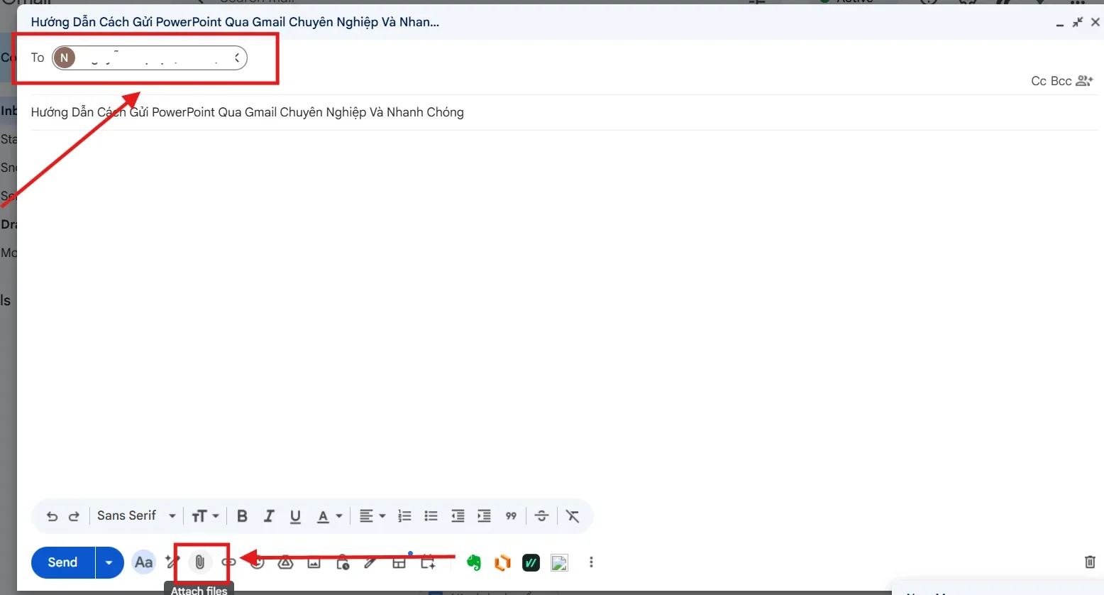Click the subject line field
The width and height of the screenshot is (1104, 595).
[x=564, y=112]
